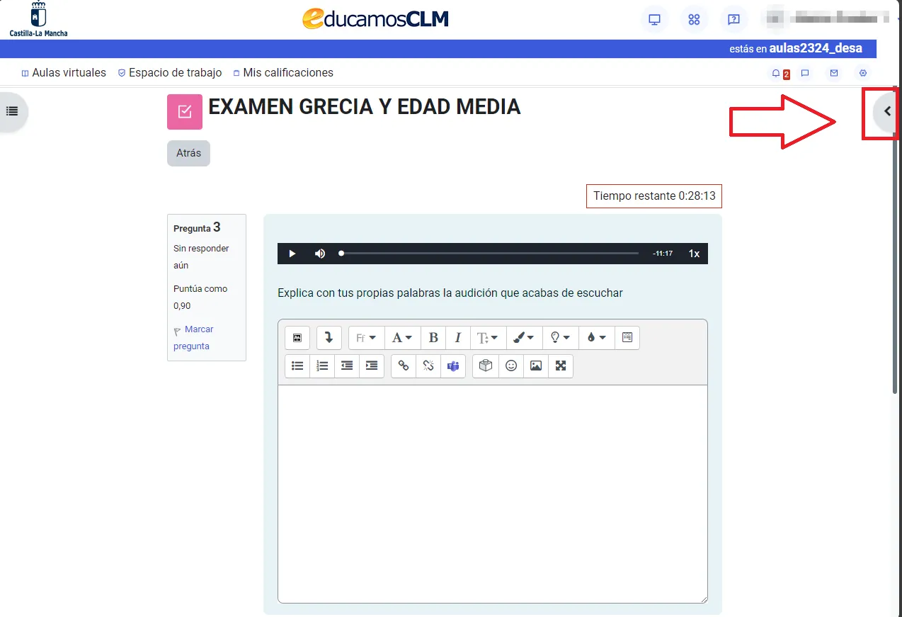Click the insert link icon

tap(403, 366)
